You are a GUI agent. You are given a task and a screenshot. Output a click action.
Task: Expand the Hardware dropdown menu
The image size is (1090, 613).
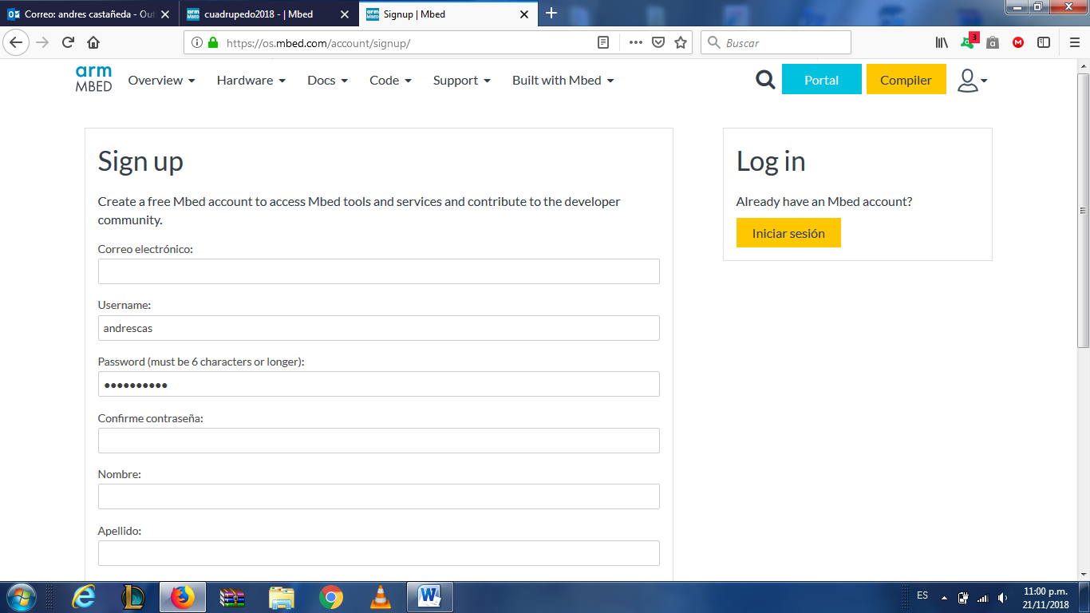251,80
